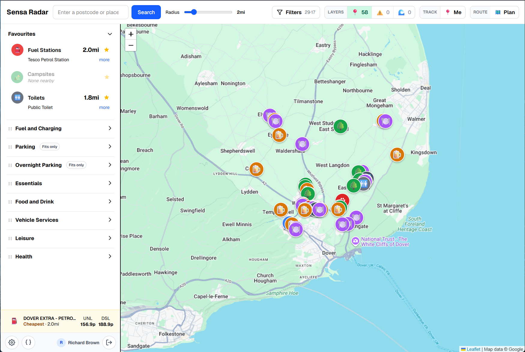The height and width of the screenshot is (352, 525).
Task: Click 'more' link under Toilets
Action: (x=104, y=107)
